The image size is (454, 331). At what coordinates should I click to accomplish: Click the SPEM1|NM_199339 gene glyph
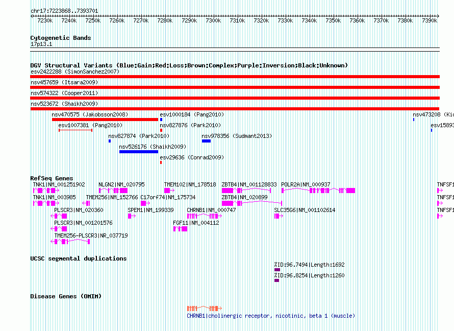tap(132, 216)
